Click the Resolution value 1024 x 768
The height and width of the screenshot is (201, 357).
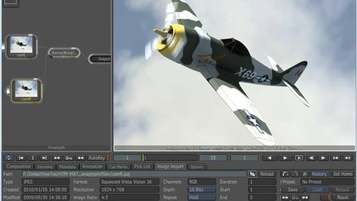tap(129, 190)
